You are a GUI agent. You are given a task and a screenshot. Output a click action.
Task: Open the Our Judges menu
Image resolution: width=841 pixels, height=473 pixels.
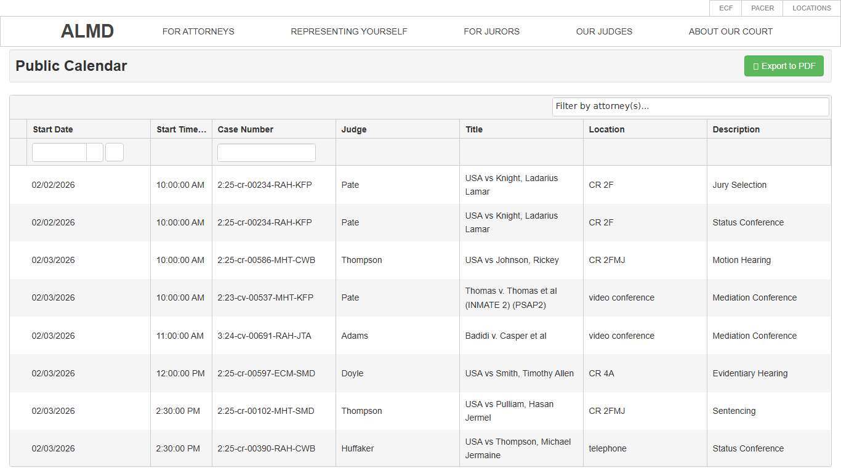[604, 31]
